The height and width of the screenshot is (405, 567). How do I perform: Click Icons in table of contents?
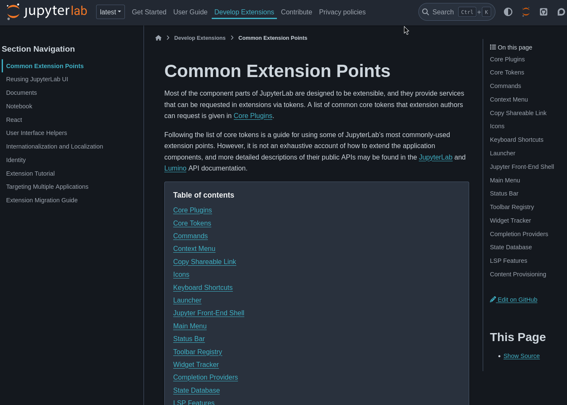[x=181, y=274]
